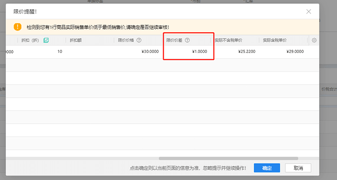Click the horizontal scrollbar thumb

coord(228,158)
